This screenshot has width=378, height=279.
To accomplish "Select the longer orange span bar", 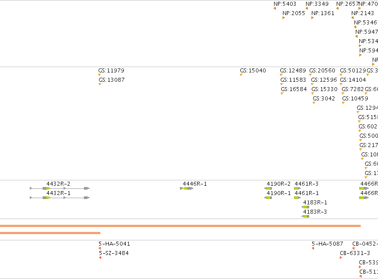I will 180,226.
